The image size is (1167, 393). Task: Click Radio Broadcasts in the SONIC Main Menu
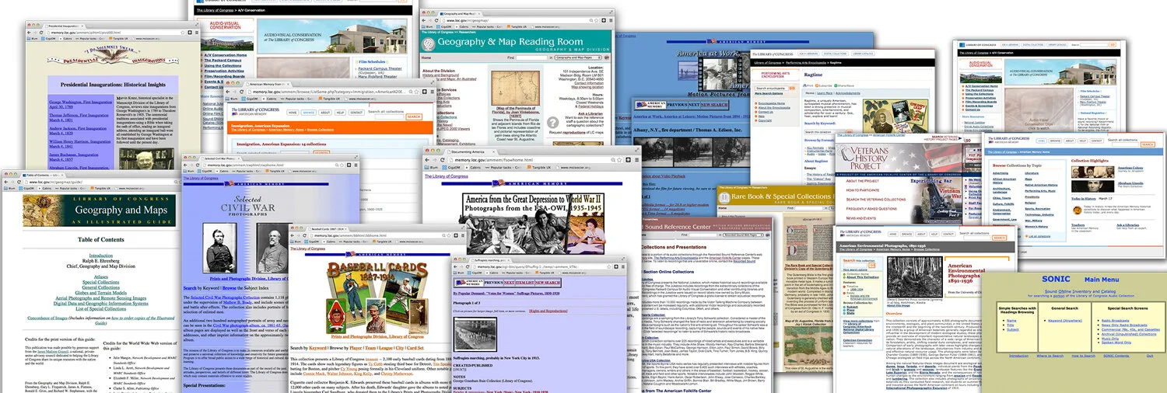click(1116, 320)
